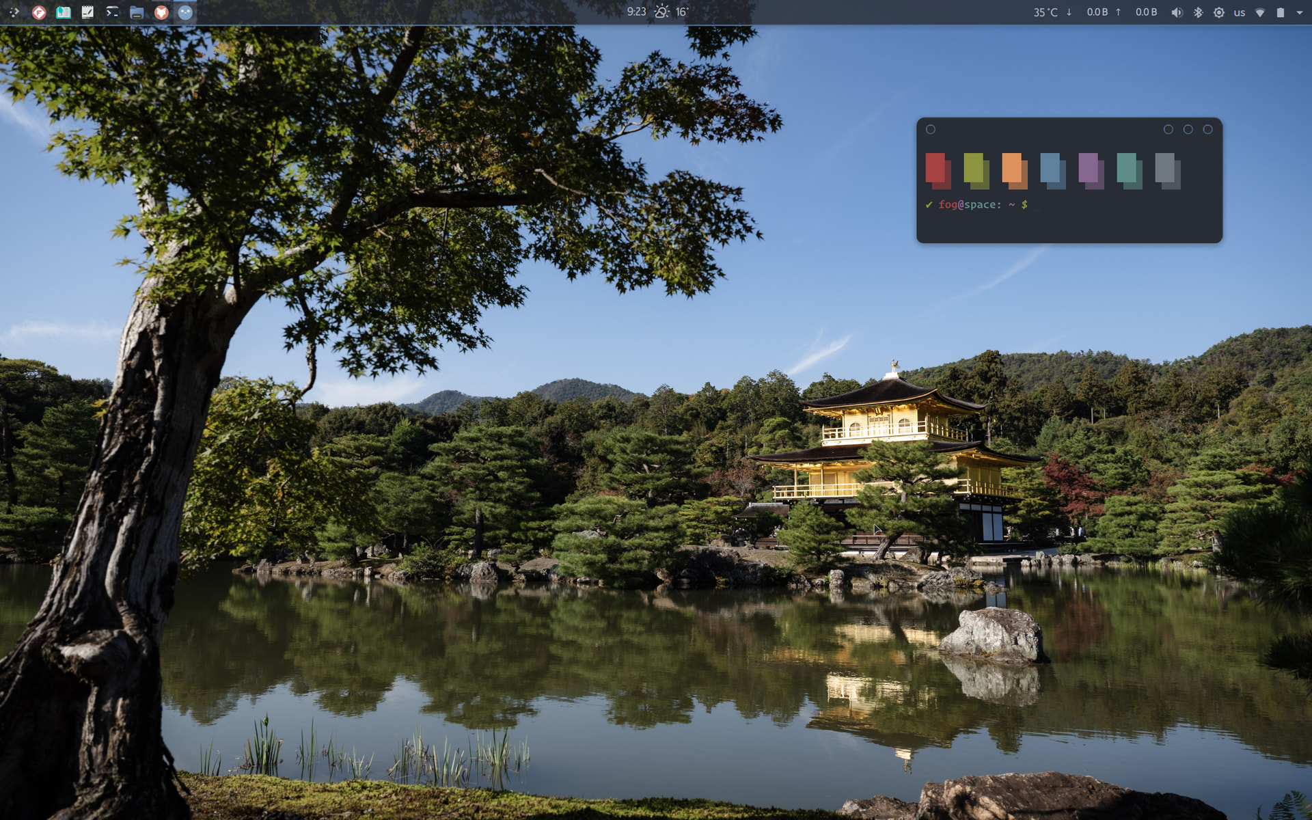Screen dimensions: 1312x820
Task: Toggle the volume speaker icon
Action: click(1177, 12)
